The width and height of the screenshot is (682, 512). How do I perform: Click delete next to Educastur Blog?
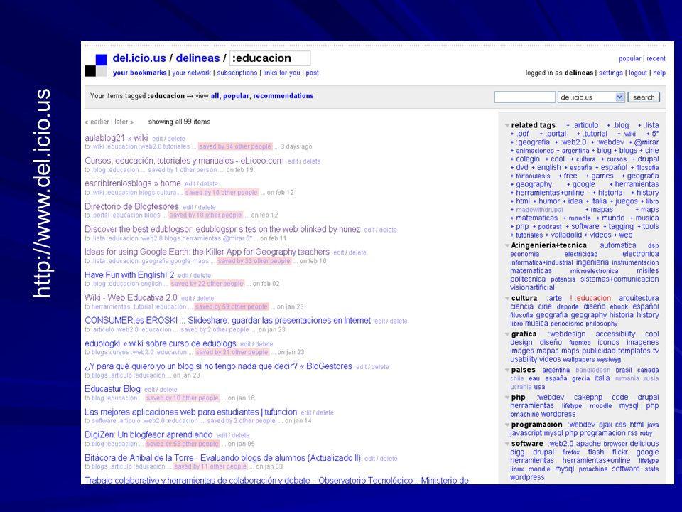click(x=168, y=390)
